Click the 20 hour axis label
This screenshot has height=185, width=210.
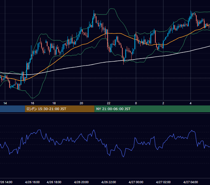click(81, 103)
